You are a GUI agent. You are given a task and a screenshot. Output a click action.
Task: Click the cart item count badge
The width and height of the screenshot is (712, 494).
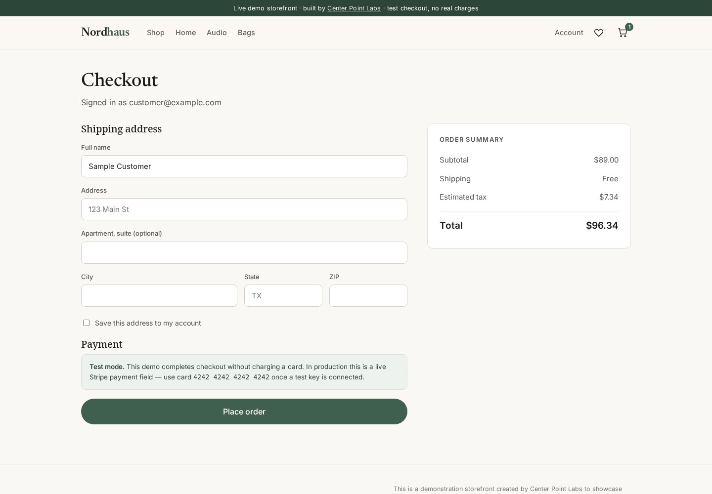pos(629,27)
